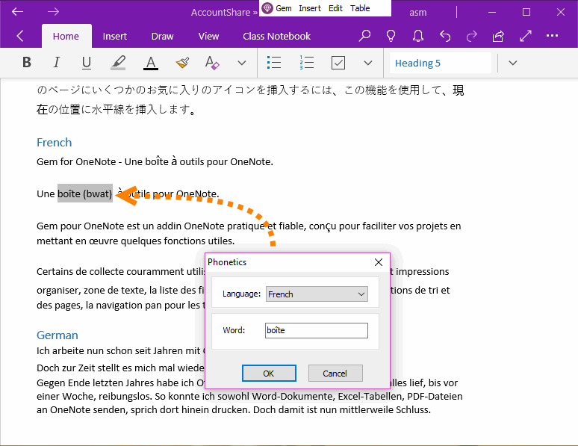Insert a numbered list

tap(306, 63)
